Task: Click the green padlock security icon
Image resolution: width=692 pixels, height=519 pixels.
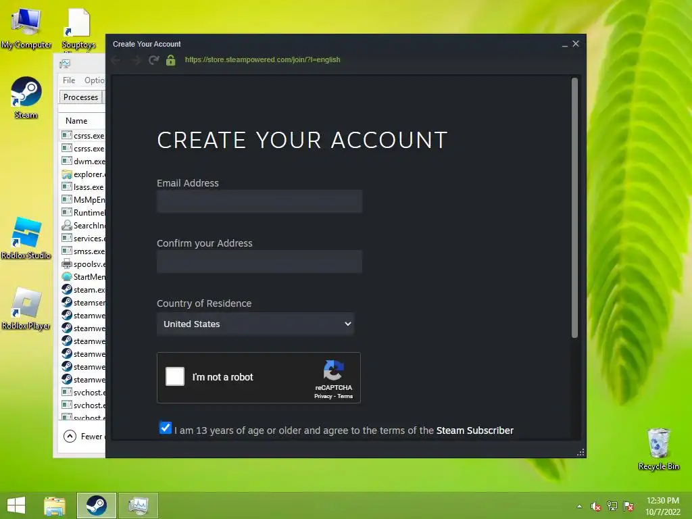Action: pos(171,60)
